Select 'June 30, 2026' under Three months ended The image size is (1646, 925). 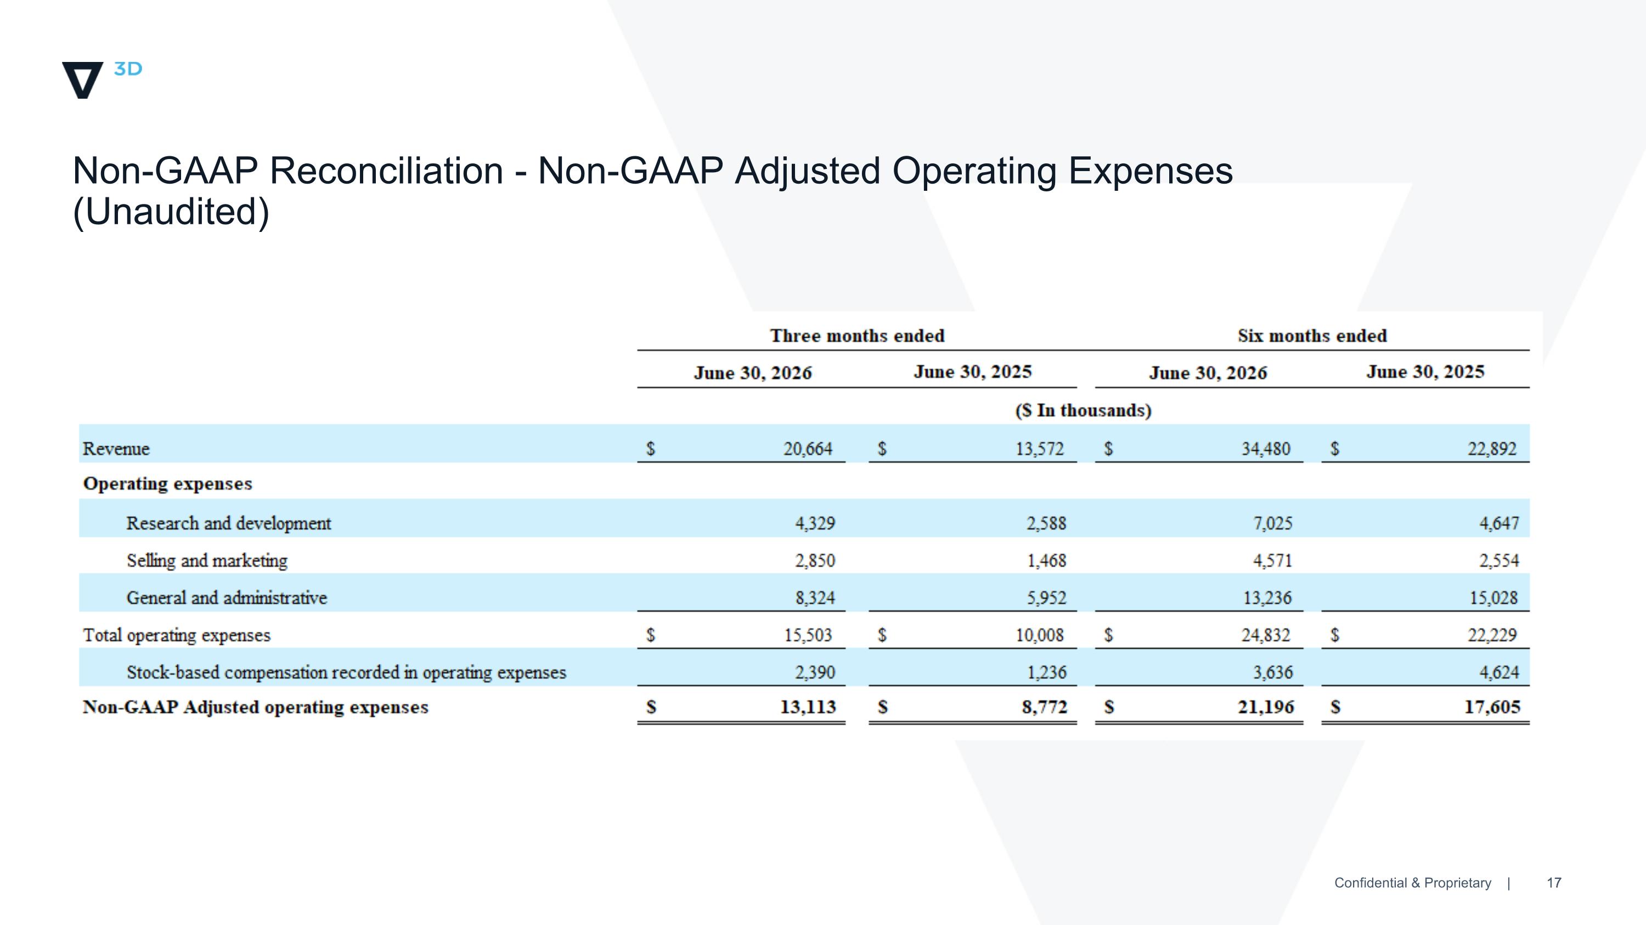(753, 373)
